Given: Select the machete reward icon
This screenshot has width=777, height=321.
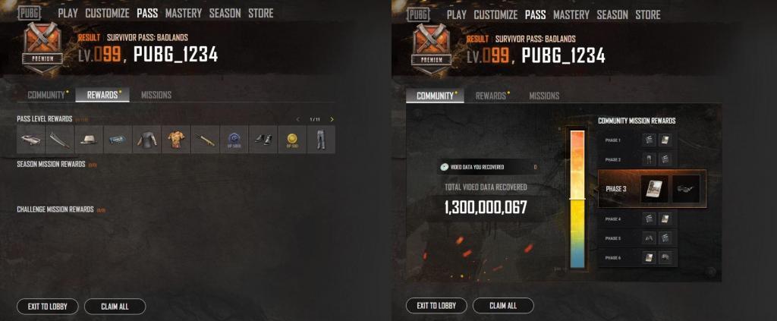Looking at the screenshot, I should coord(59,139).
